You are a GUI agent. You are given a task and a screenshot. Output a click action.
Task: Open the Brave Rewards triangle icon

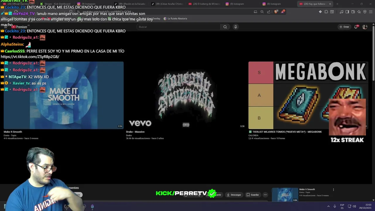[x=282, y=12]
